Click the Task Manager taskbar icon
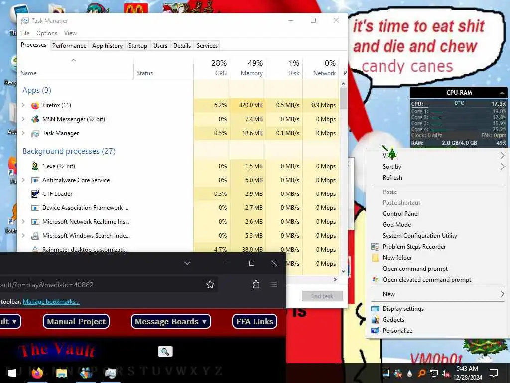The image size is (510, 383). pyautogui.click(x=111, y=373)
